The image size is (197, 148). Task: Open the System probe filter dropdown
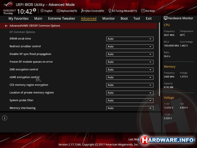click(130, 101)
